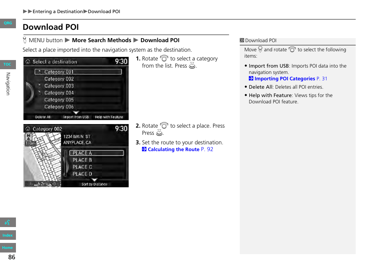
Task: Click the 6.2mi distance indicator
Action: click(x=43, y=184)
